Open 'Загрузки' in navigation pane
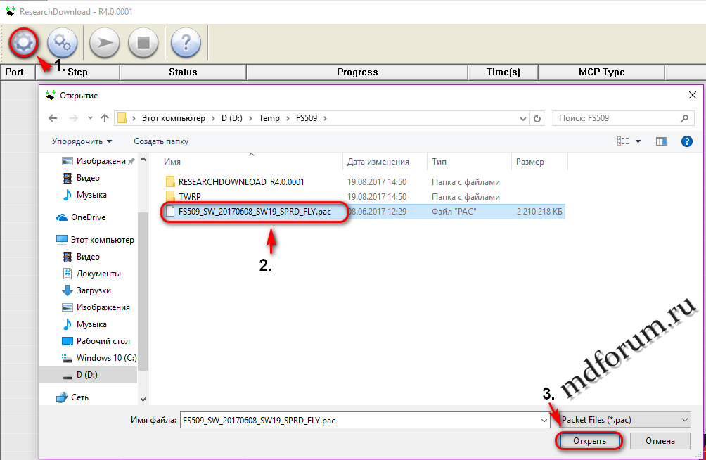This screenshot has width=706, height=460. (94, 290)
